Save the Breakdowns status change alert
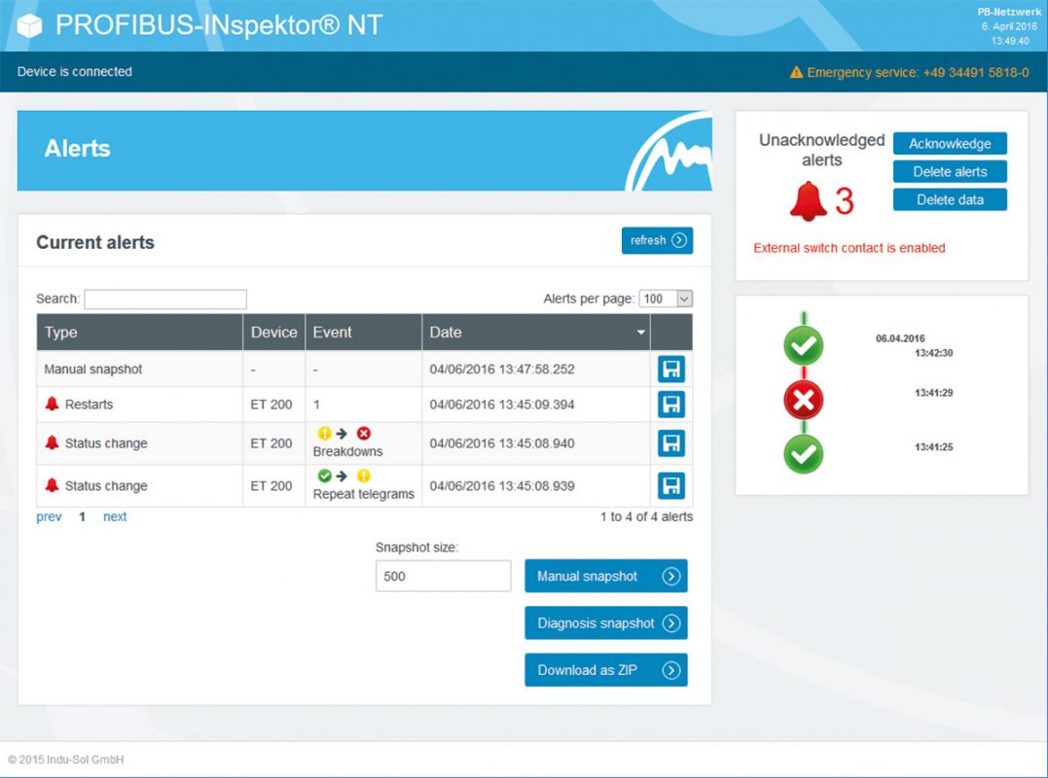The image size is (1048, 778). (x=671, y=443)
